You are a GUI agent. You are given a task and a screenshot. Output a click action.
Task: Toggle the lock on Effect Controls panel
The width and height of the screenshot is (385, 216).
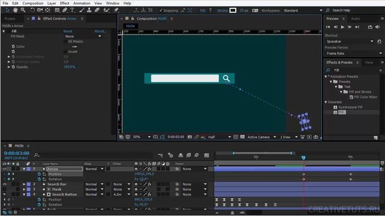[39, 19]
